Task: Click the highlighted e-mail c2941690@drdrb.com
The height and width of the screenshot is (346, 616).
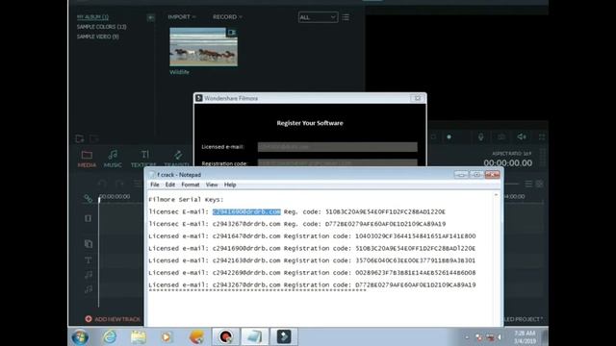Action: click(x=246, y=211)
